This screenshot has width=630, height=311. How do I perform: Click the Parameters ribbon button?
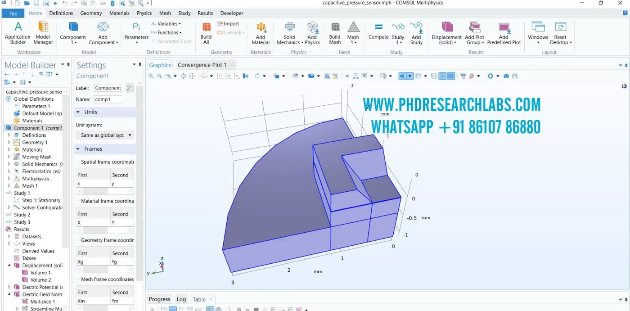tap(136, 33)
